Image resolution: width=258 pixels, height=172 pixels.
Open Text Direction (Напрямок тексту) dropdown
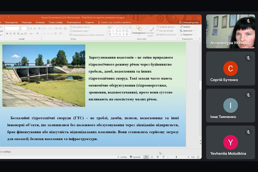[x=81, y=27]
